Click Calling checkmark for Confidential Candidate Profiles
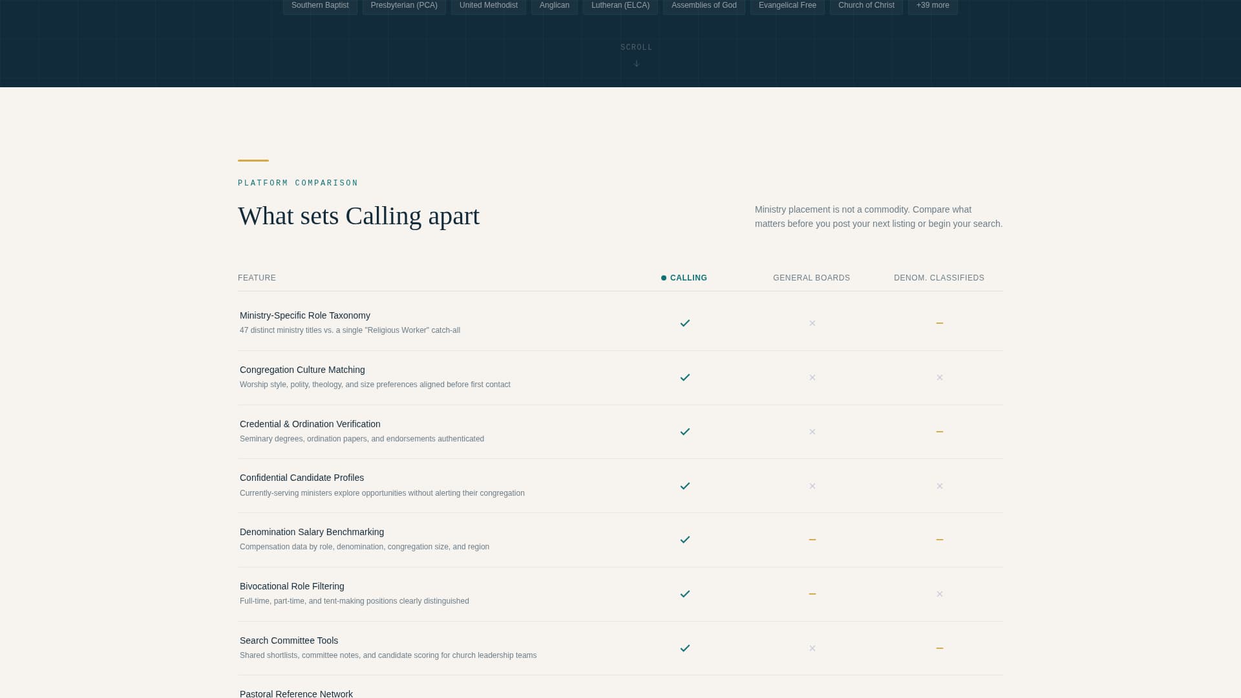 (x=685, y=486)
